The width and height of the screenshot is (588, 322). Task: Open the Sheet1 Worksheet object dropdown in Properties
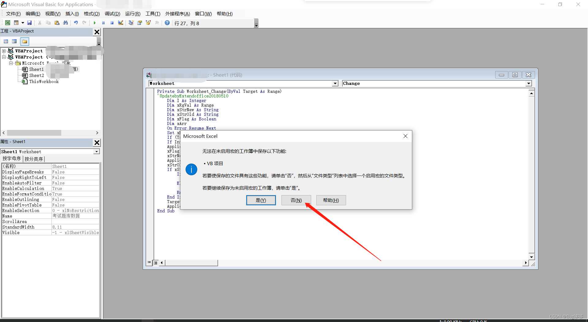tap(97, 152)
